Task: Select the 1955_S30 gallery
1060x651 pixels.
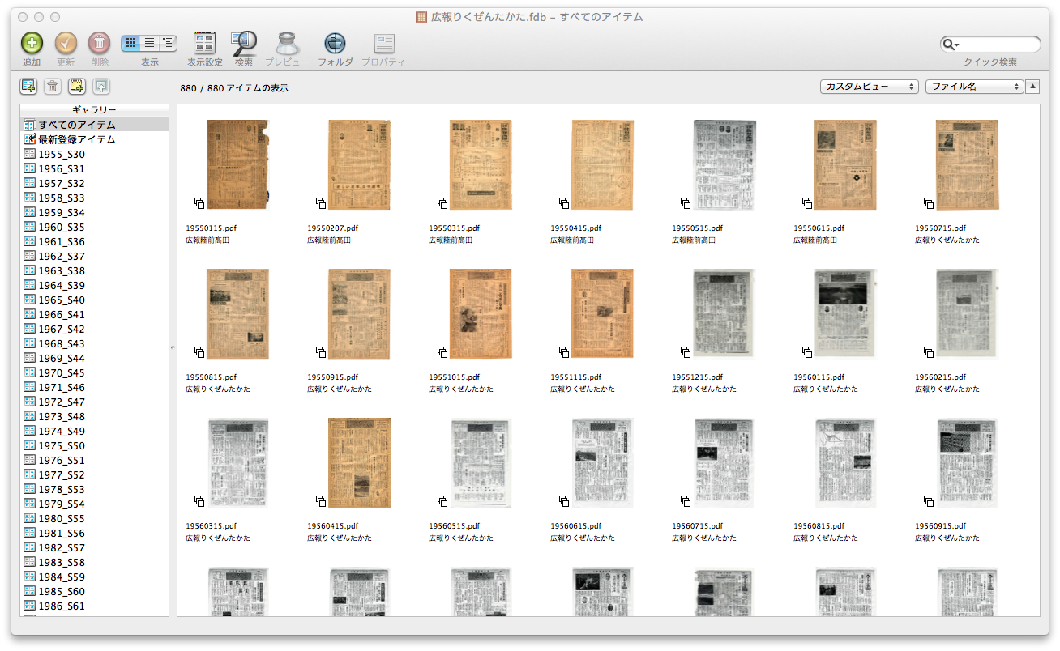Action: pos(95,154)
